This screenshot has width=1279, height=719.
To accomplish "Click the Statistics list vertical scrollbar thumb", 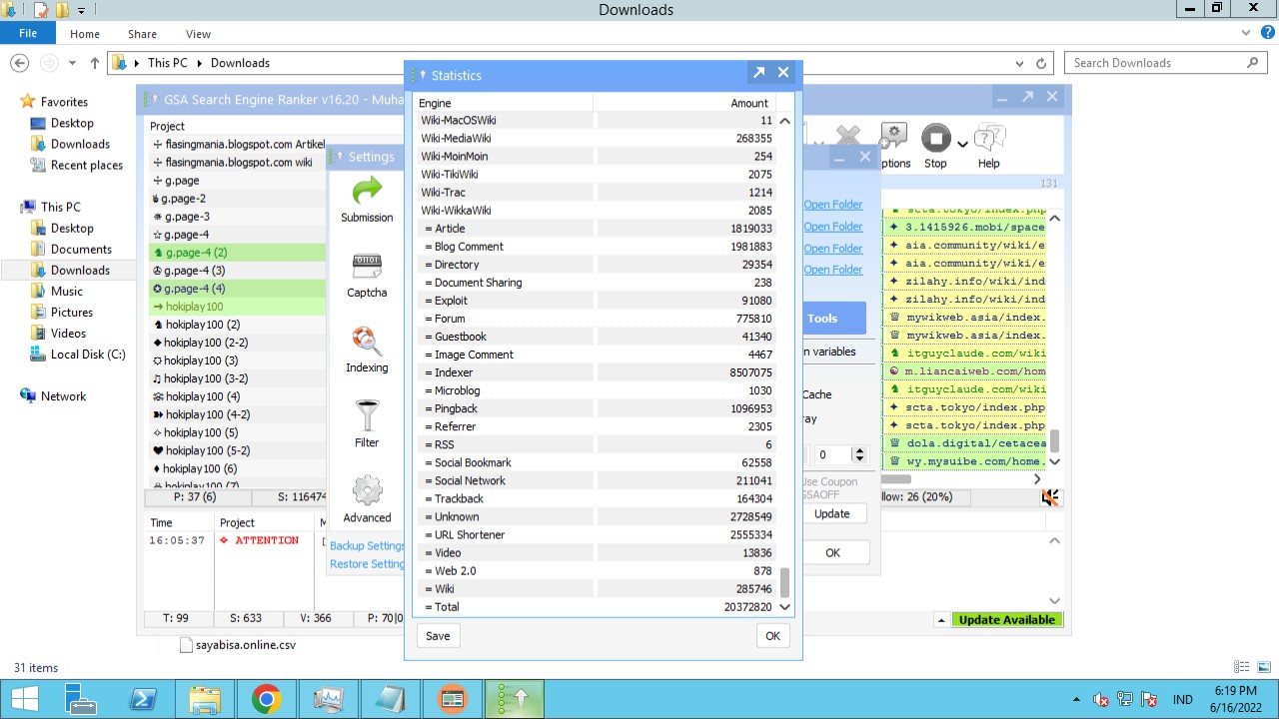I will click(784, 580).
